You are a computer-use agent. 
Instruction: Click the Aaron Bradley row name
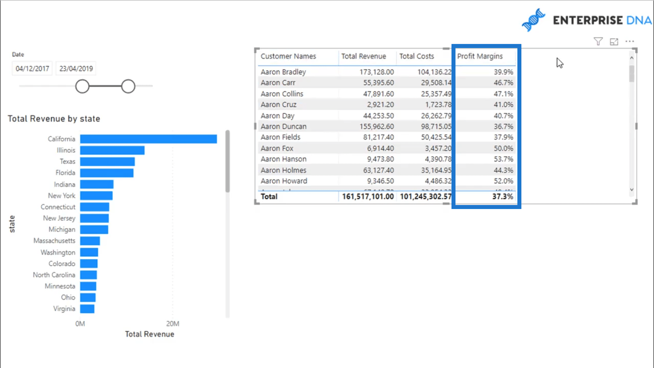(283, 72)
